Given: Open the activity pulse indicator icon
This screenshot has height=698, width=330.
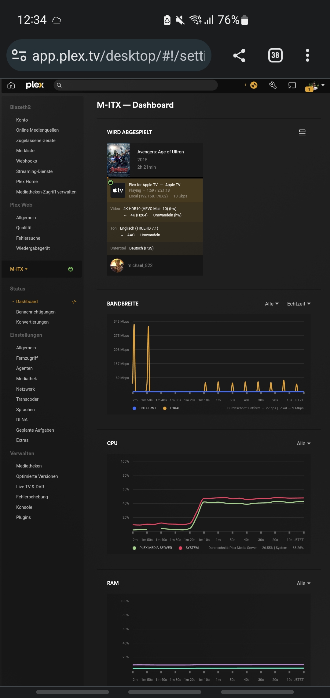Looking at the screenshot, I should click(x=254, y=85).
